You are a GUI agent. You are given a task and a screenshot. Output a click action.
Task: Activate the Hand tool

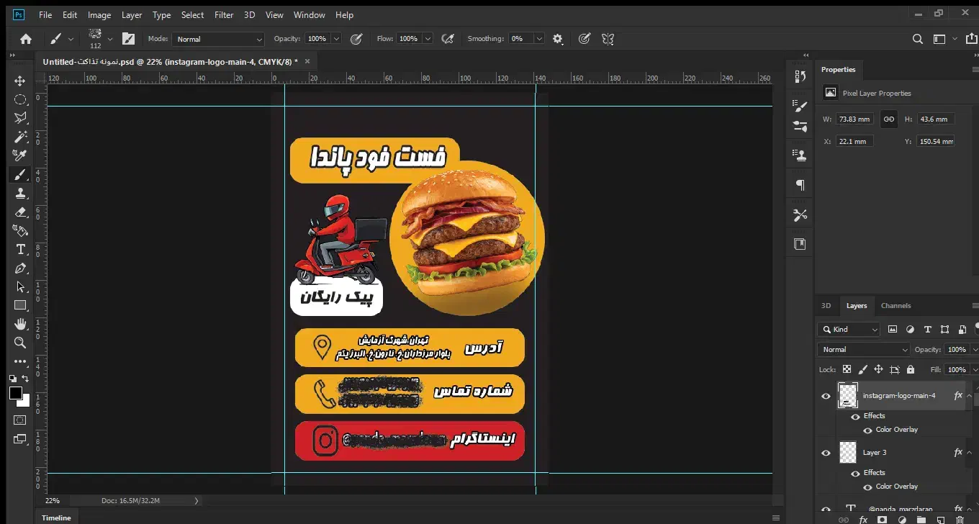(20, 324)
